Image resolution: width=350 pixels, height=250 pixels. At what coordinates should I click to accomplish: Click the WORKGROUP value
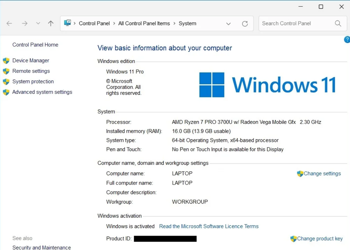tap(190, 202)
